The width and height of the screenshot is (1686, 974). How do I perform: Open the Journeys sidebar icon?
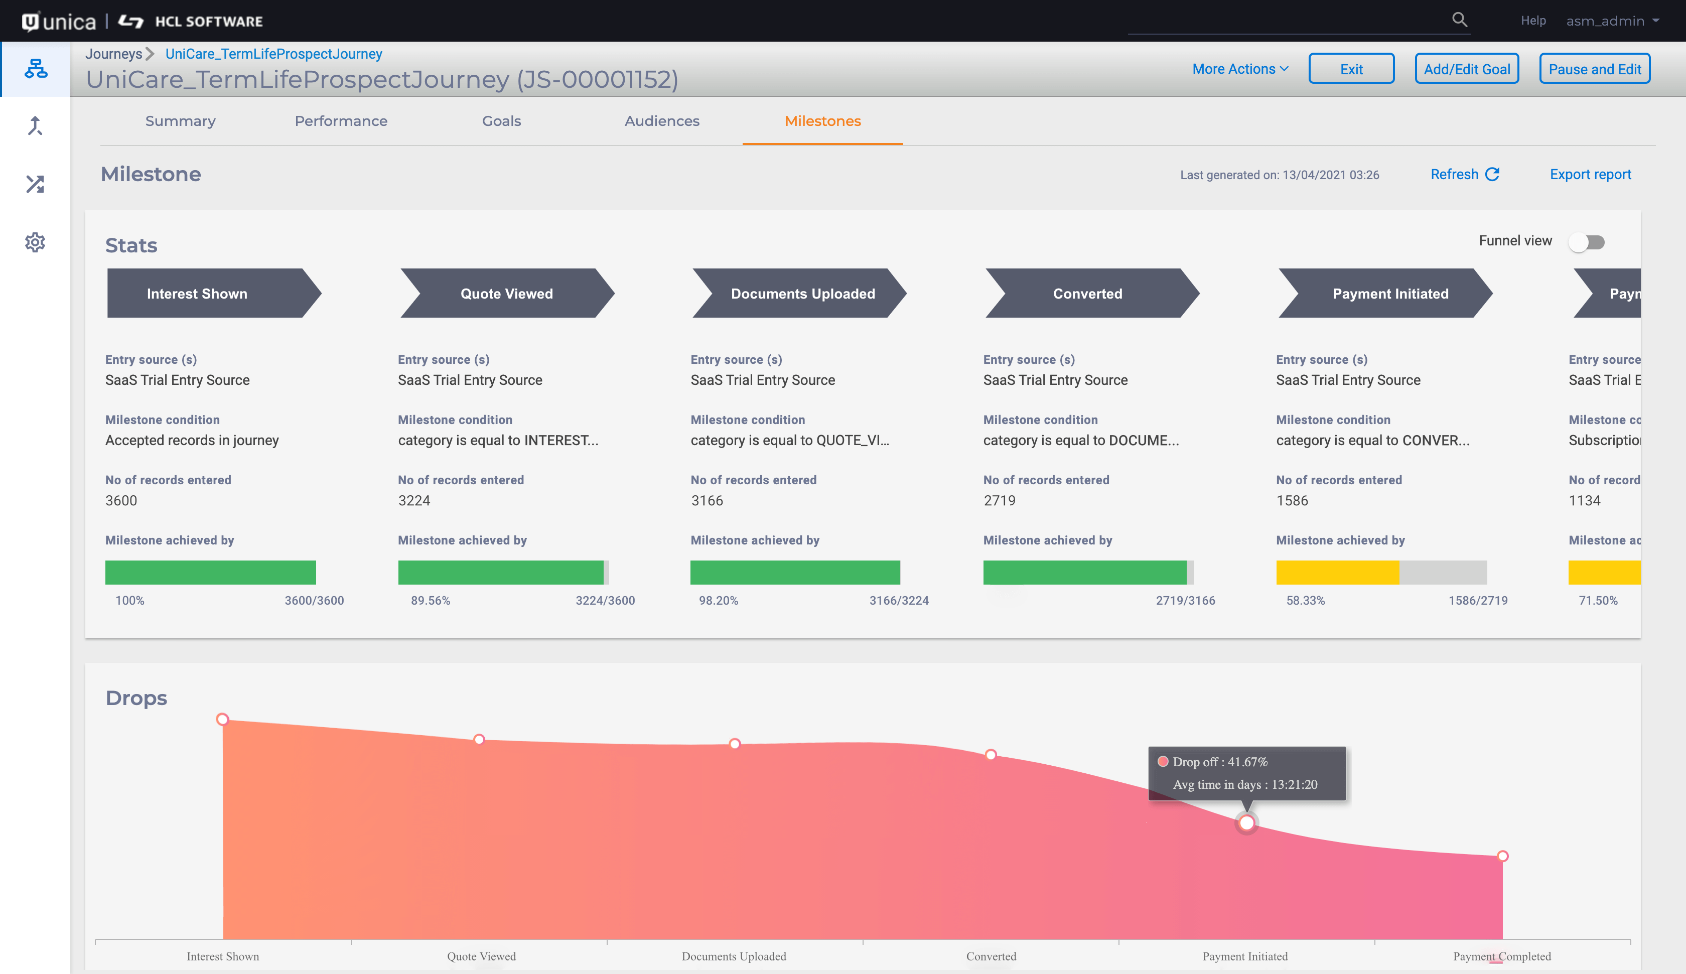[x=36, y=68]
